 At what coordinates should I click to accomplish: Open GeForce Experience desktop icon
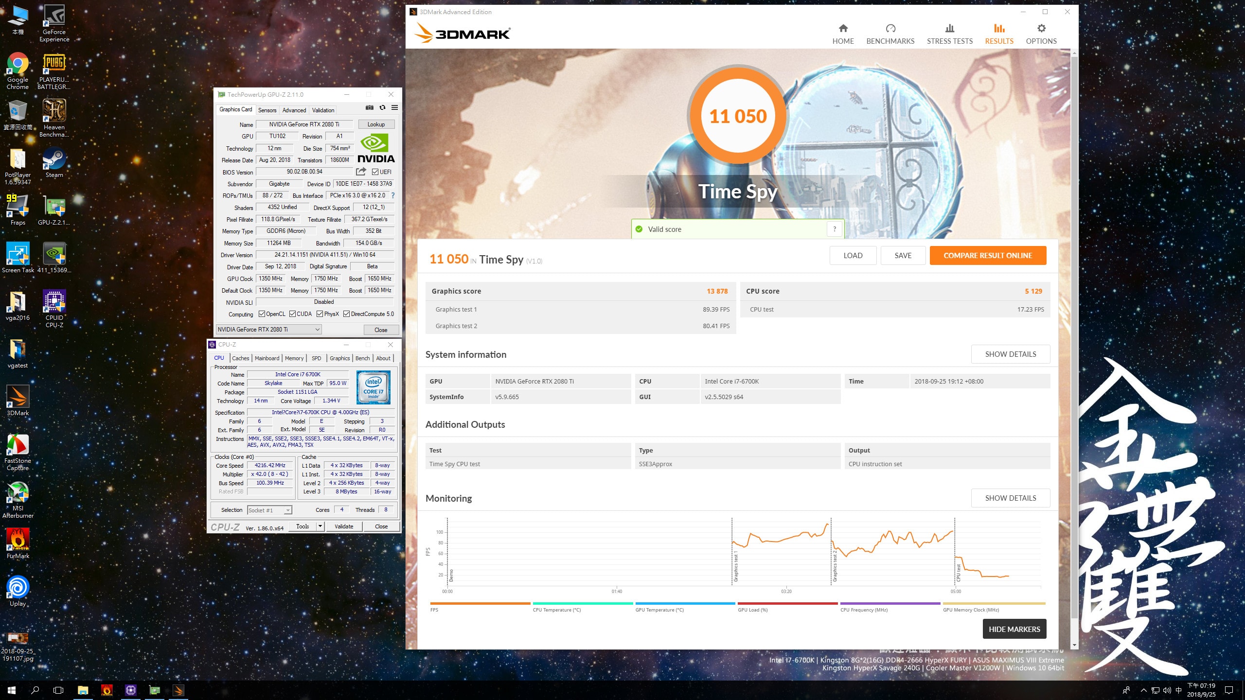click(x=54, y=23)
